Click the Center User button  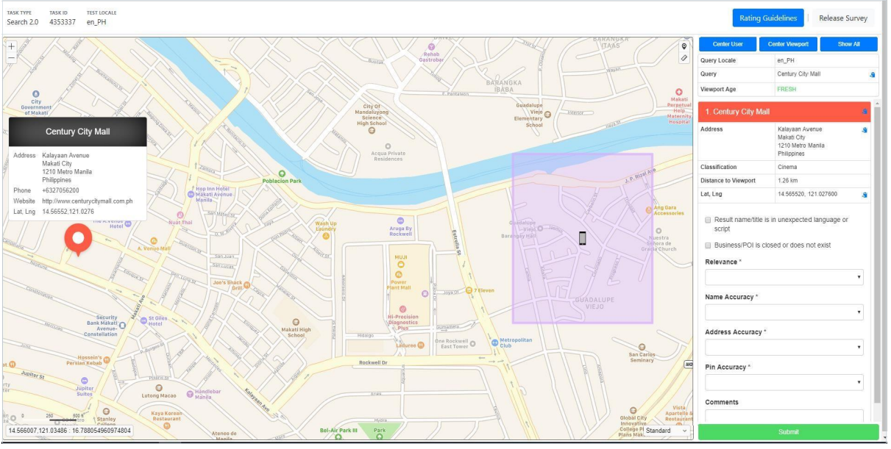728,45
